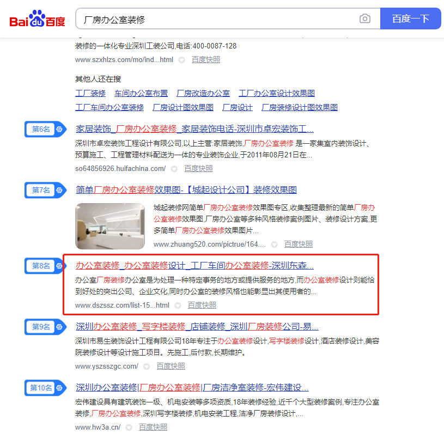Open 百度快照 for www.hw3a.cn result
Viewport: 444px width, 434px height.
point(153,427)
